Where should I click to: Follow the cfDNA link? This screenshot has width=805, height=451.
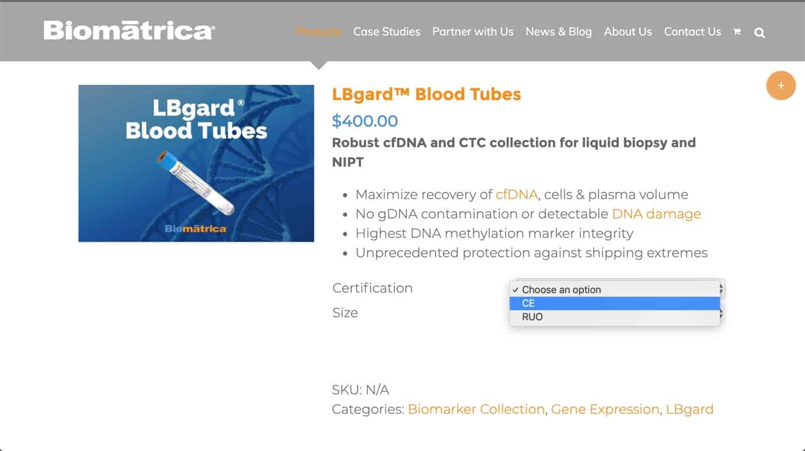[517, 194]
